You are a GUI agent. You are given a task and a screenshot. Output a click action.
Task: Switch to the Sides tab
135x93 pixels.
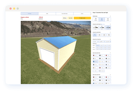pos(47,14)
